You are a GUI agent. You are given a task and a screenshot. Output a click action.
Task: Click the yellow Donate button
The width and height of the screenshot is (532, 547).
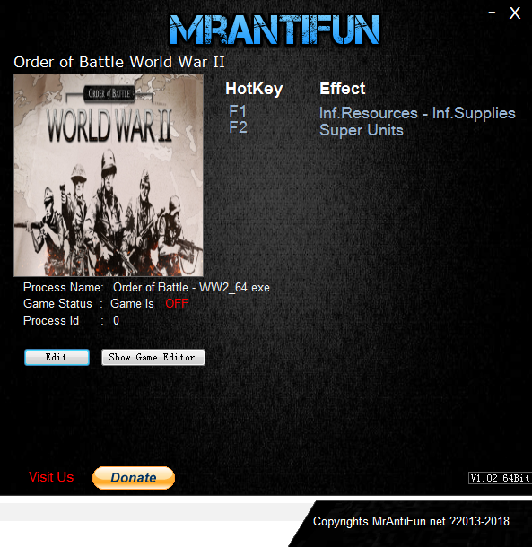134,478
